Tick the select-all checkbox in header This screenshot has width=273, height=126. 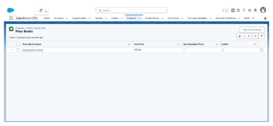18,44
